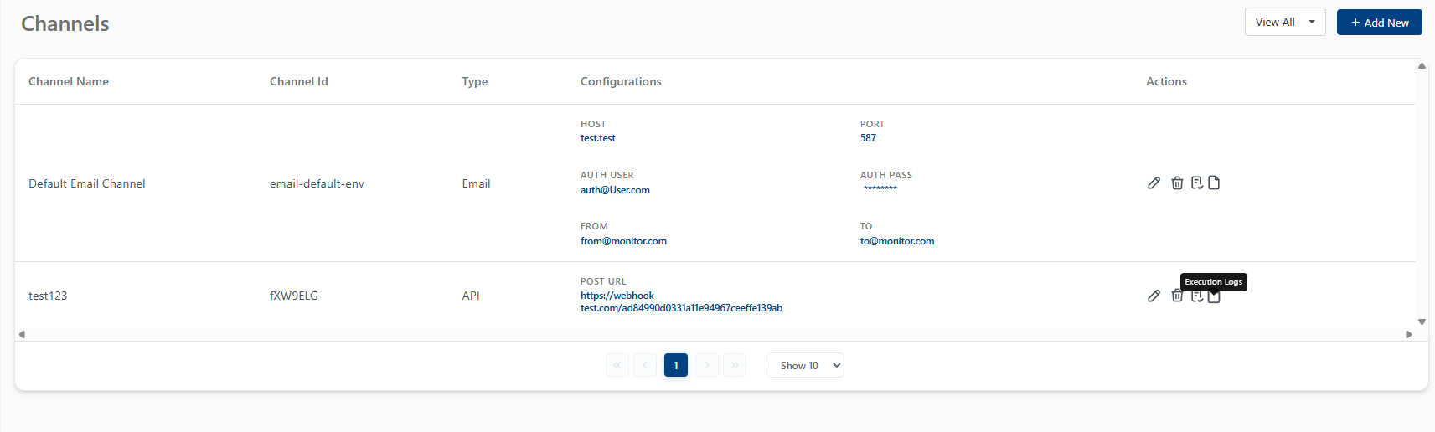
Task: Click checklist document icon for Default Email Channel
Action: click(1197, 183)
